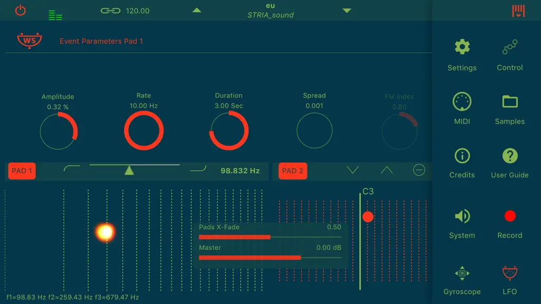Start recording with the Record button
Image resolution: width=541 pixels, height=304 pixels.
(510, 216)
